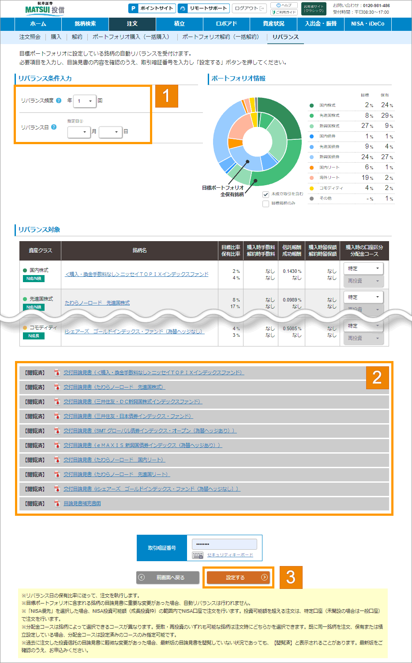The width and height of the screenshot is (412, 663).
Task: Click the ログアウト button
Action: [250, 8]
